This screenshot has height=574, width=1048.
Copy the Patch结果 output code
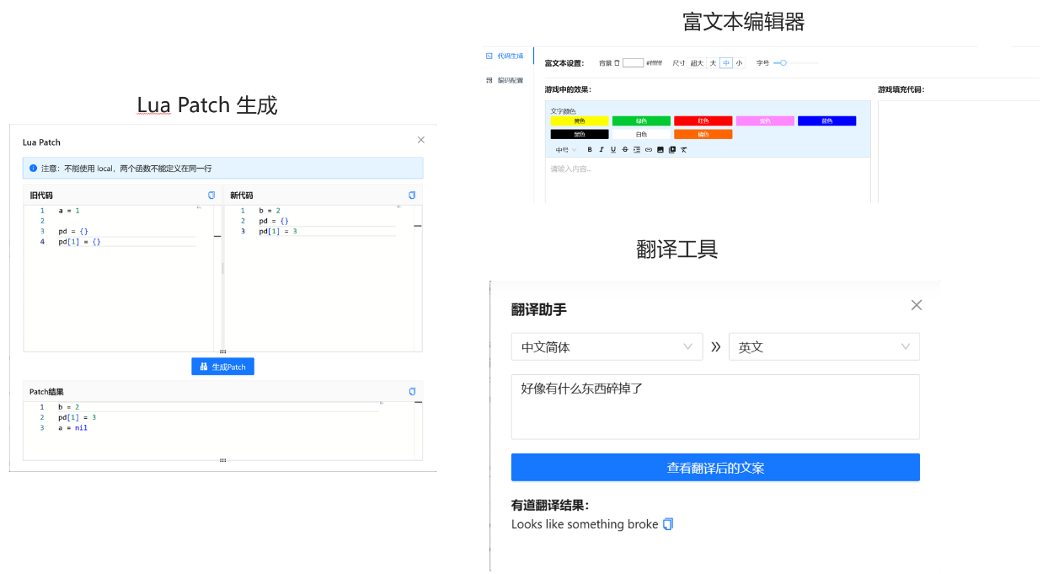click(x=412, y=392)
